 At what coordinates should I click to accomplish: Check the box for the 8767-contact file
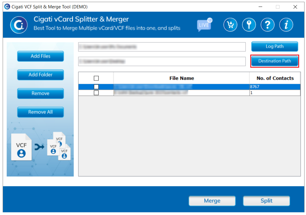[x=96, y=87]
